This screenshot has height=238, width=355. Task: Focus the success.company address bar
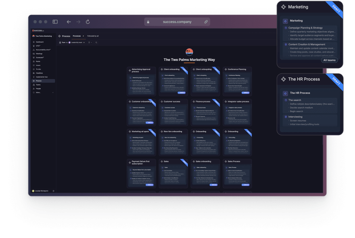177,22
